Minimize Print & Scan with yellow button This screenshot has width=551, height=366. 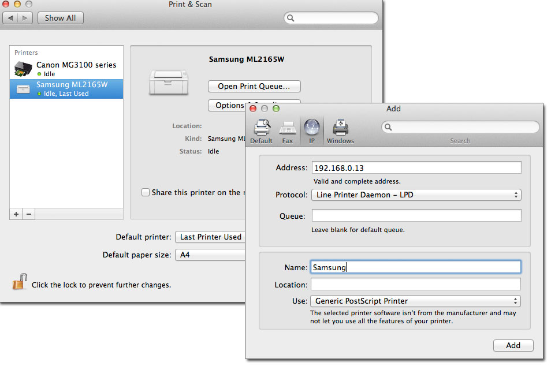click(17, 4)
